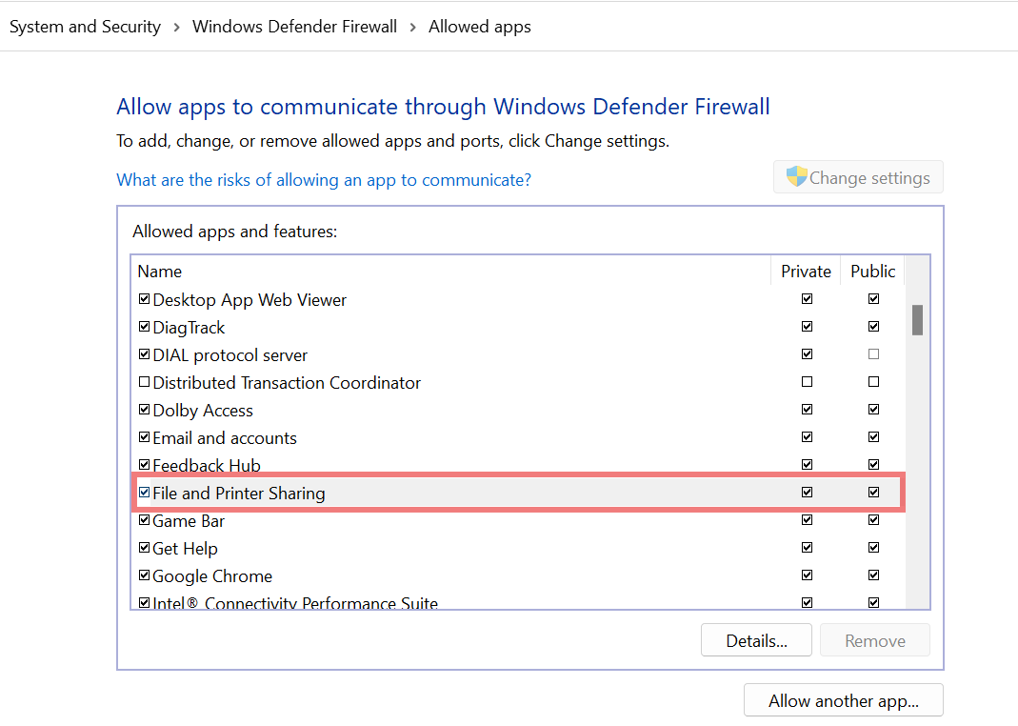Click the UAC shield icon on Change settings

tap(794, 176)
